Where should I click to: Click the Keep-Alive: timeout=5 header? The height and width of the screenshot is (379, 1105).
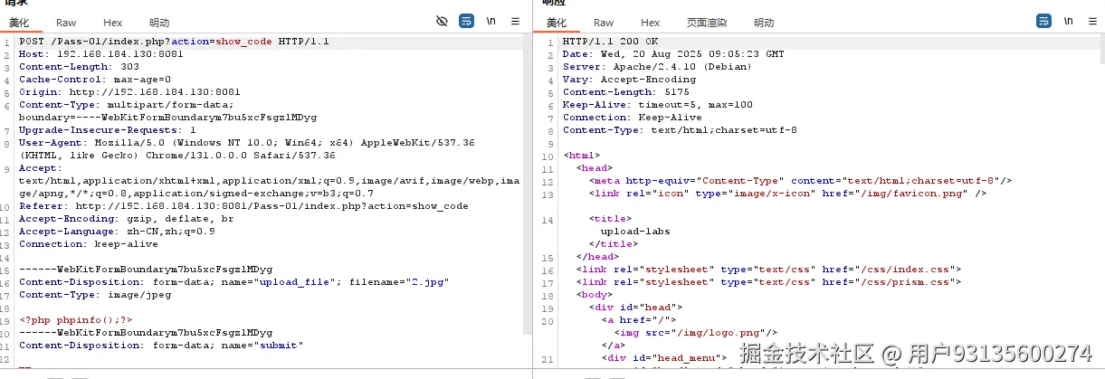[657, 105]
